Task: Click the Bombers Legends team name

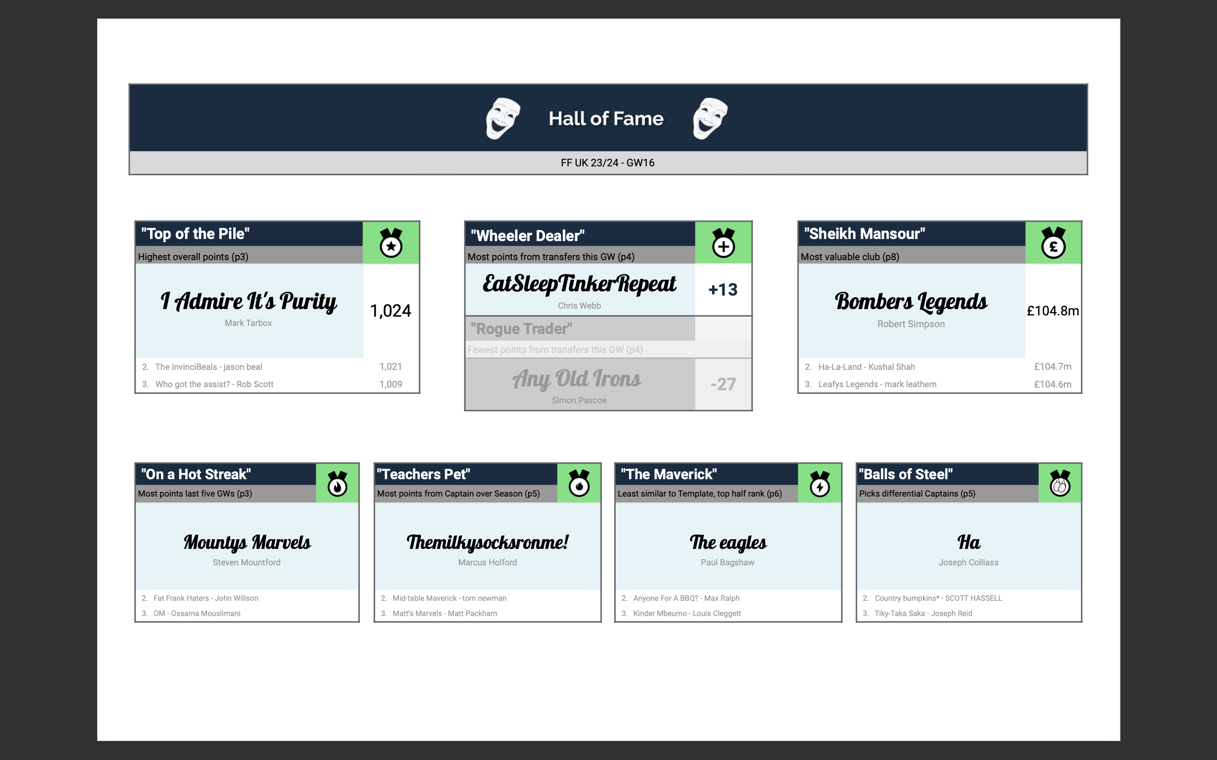Action: tap(911, 301)
